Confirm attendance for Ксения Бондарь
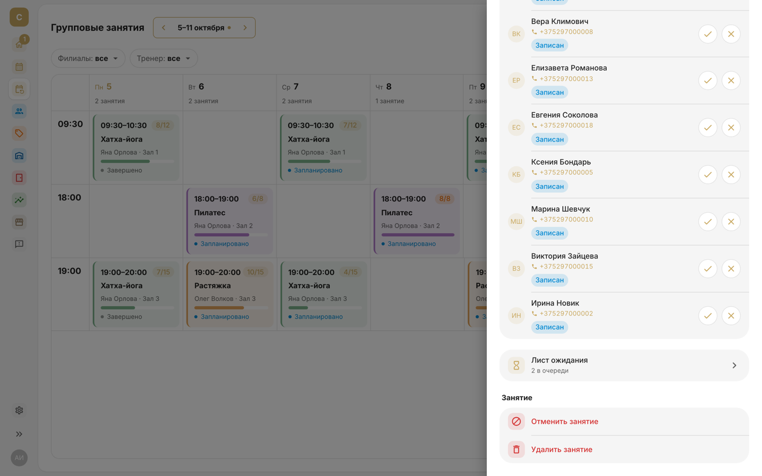The width and height of the screenshot is (762, 476). (707, 175)
